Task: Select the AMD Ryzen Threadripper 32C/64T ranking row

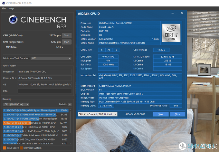Action: click(36, 110)
